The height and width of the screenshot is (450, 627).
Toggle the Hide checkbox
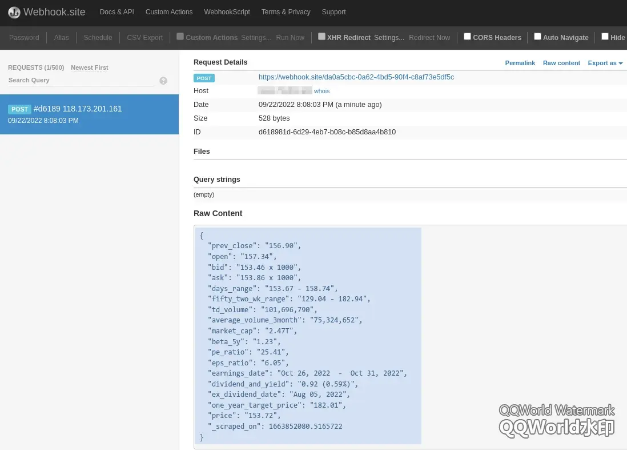tap(605, 37)
